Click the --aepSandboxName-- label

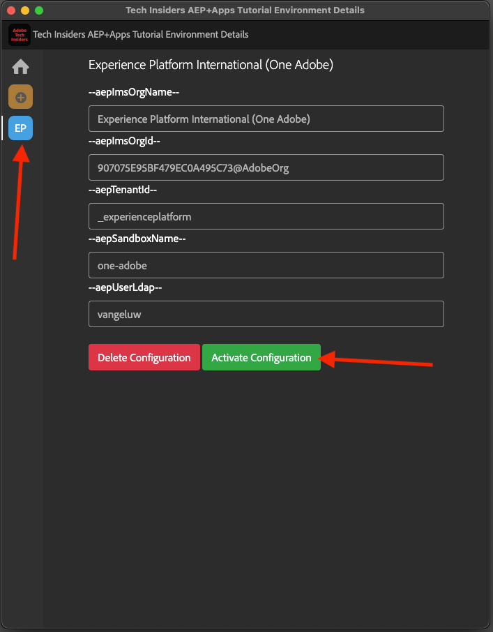137,239
